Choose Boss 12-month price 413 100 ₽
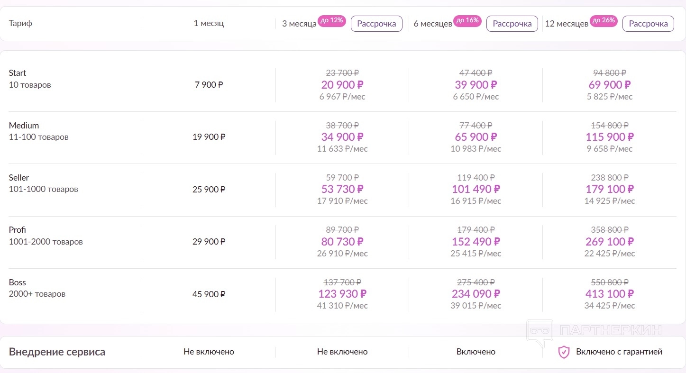 tap(609, 294)
